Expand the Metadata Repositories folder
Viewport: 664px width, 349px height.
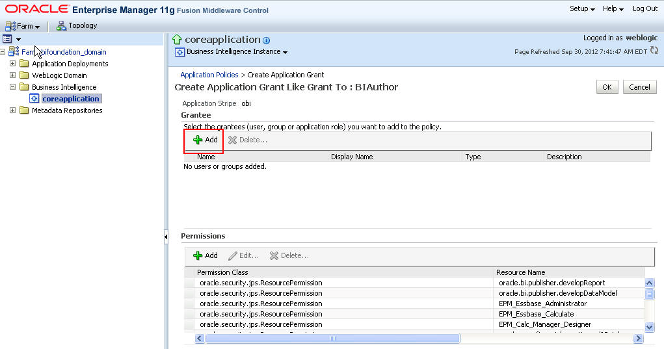(x=13, y=110)
